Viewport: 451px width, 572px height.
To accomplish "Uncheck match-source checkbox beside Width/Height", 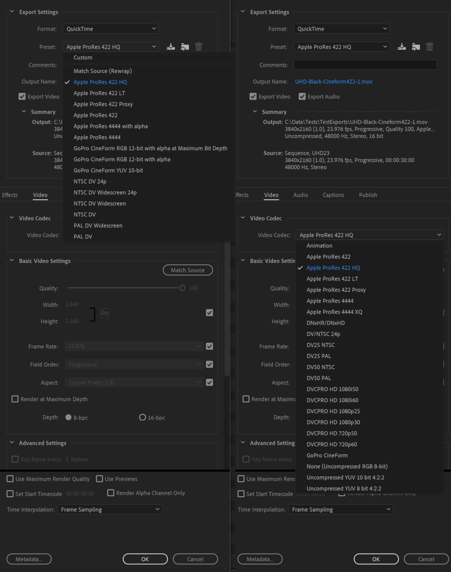I will click(209, 313).
